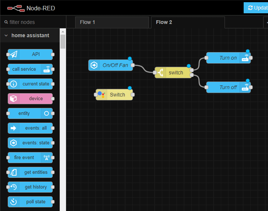
Task: Click the fire event node antenna icon
Action: point(47,157)
